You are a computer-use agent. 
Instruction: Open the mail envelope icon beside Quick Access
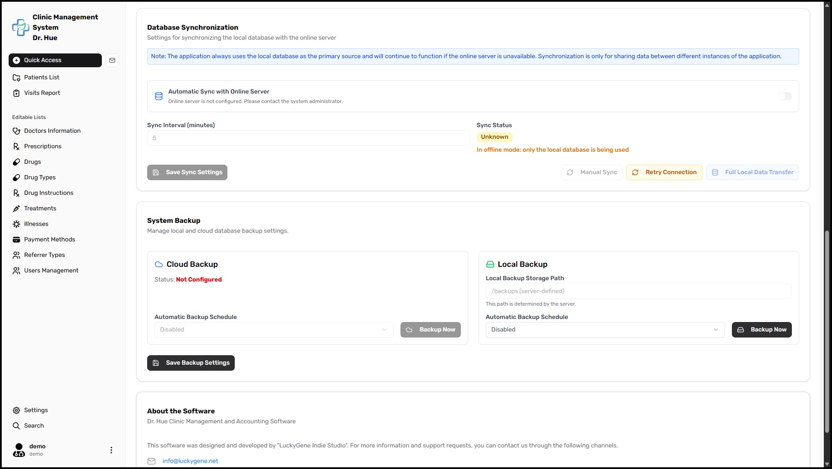(x=112, y=60)
